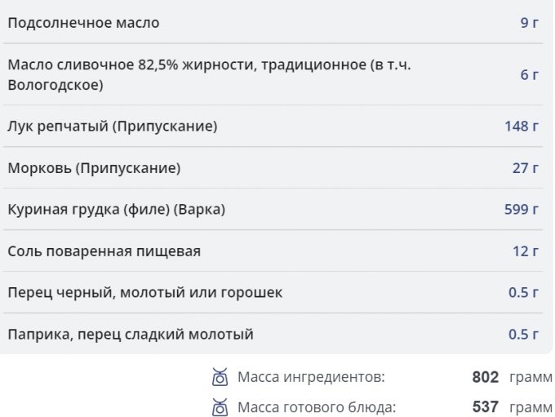
Task: Click the 12 г salt weight value
Action: click(x=525, y=251)
